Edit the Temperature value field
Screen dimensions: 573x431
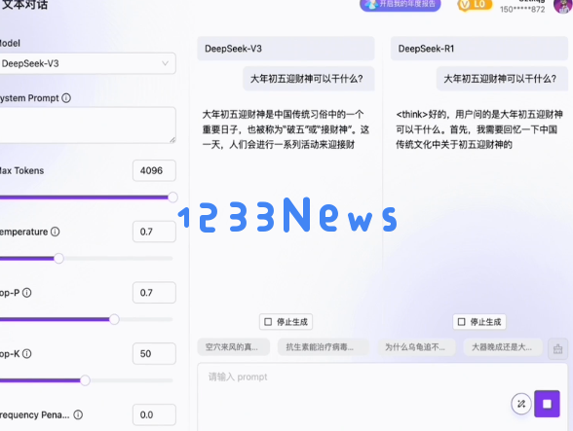pos(154,232)
